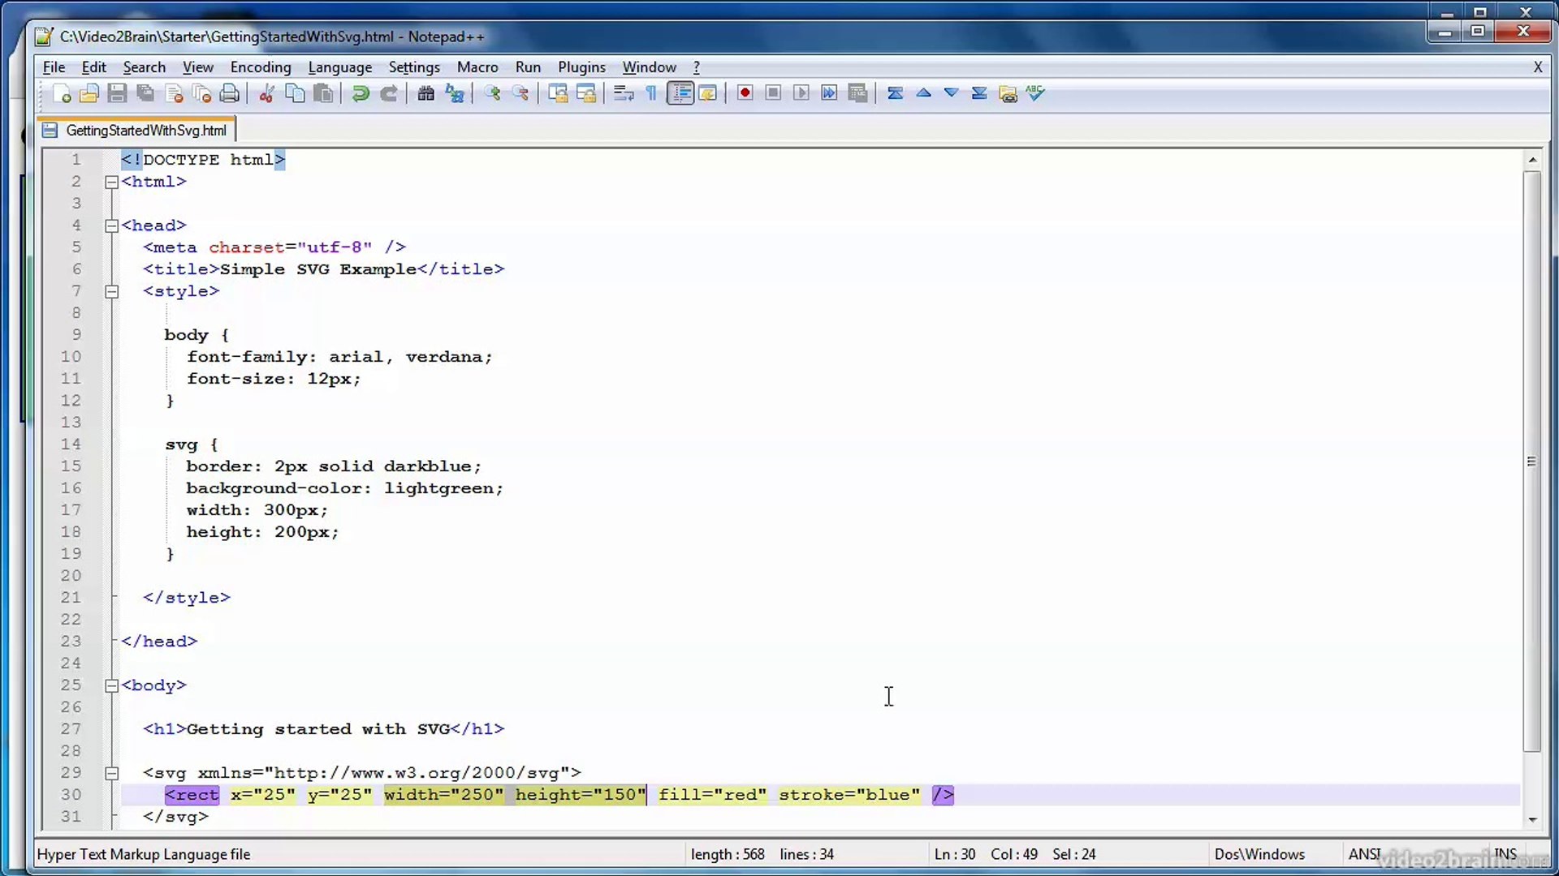Click the text 'Simple SVG Example' in line 6
The image size is (1559, 876).
(317, 269)
